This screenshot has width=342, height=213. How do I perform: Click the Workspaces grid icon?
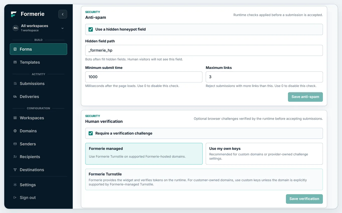15,118
